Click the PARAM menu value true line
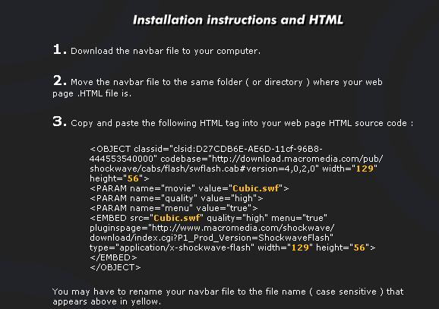439x309 pixels. click(x=174, y=208)
